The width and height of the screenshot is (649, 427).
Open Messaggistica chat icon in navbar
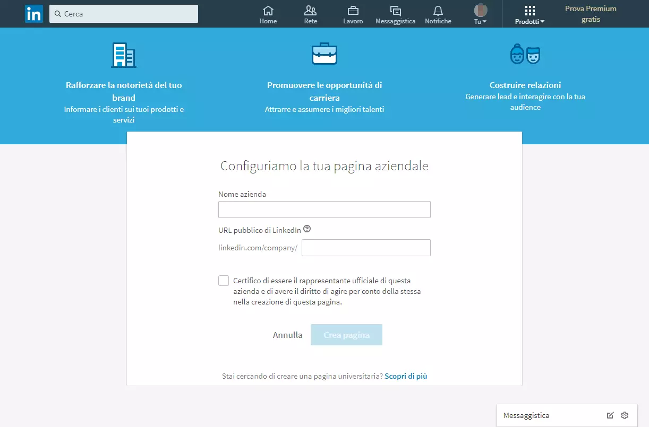coord(396,11)
